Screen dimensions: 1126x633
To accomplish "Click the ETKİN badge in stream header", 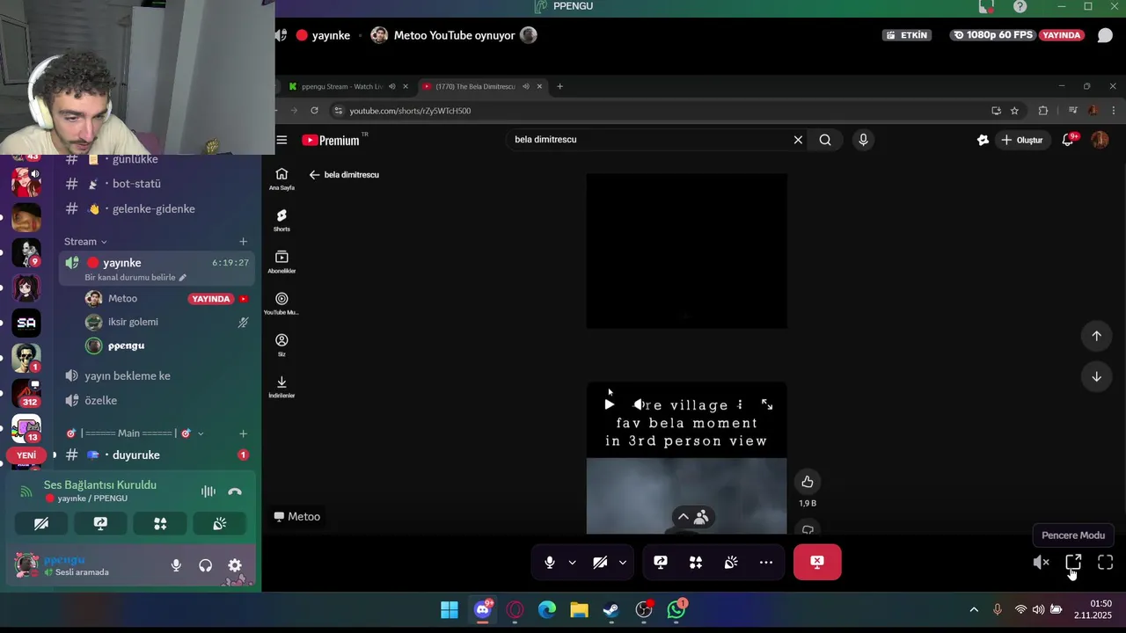I will (907, 35).
